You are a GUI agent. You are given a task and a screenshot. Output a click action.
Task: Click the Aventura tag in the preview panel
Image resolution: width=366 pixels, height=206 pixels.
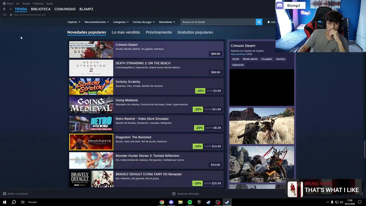pos(281,59)
